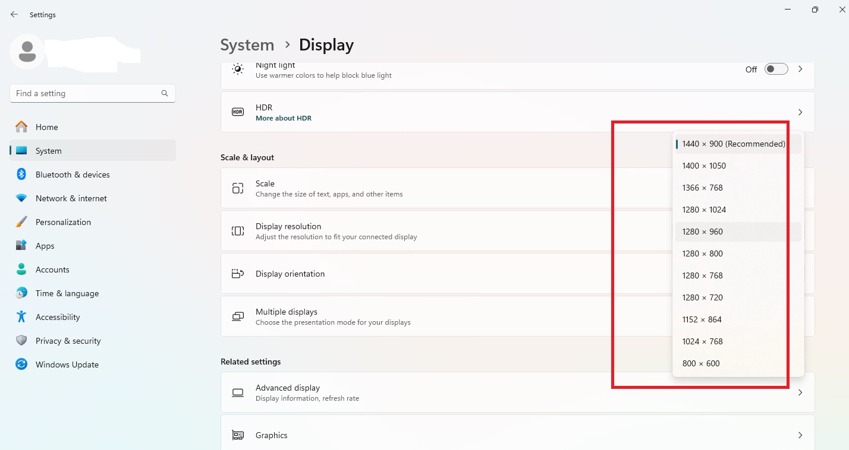Screen dimensions: 849x450
Task: Open Advanced display chevron arrow
Action: click(800, 392)
